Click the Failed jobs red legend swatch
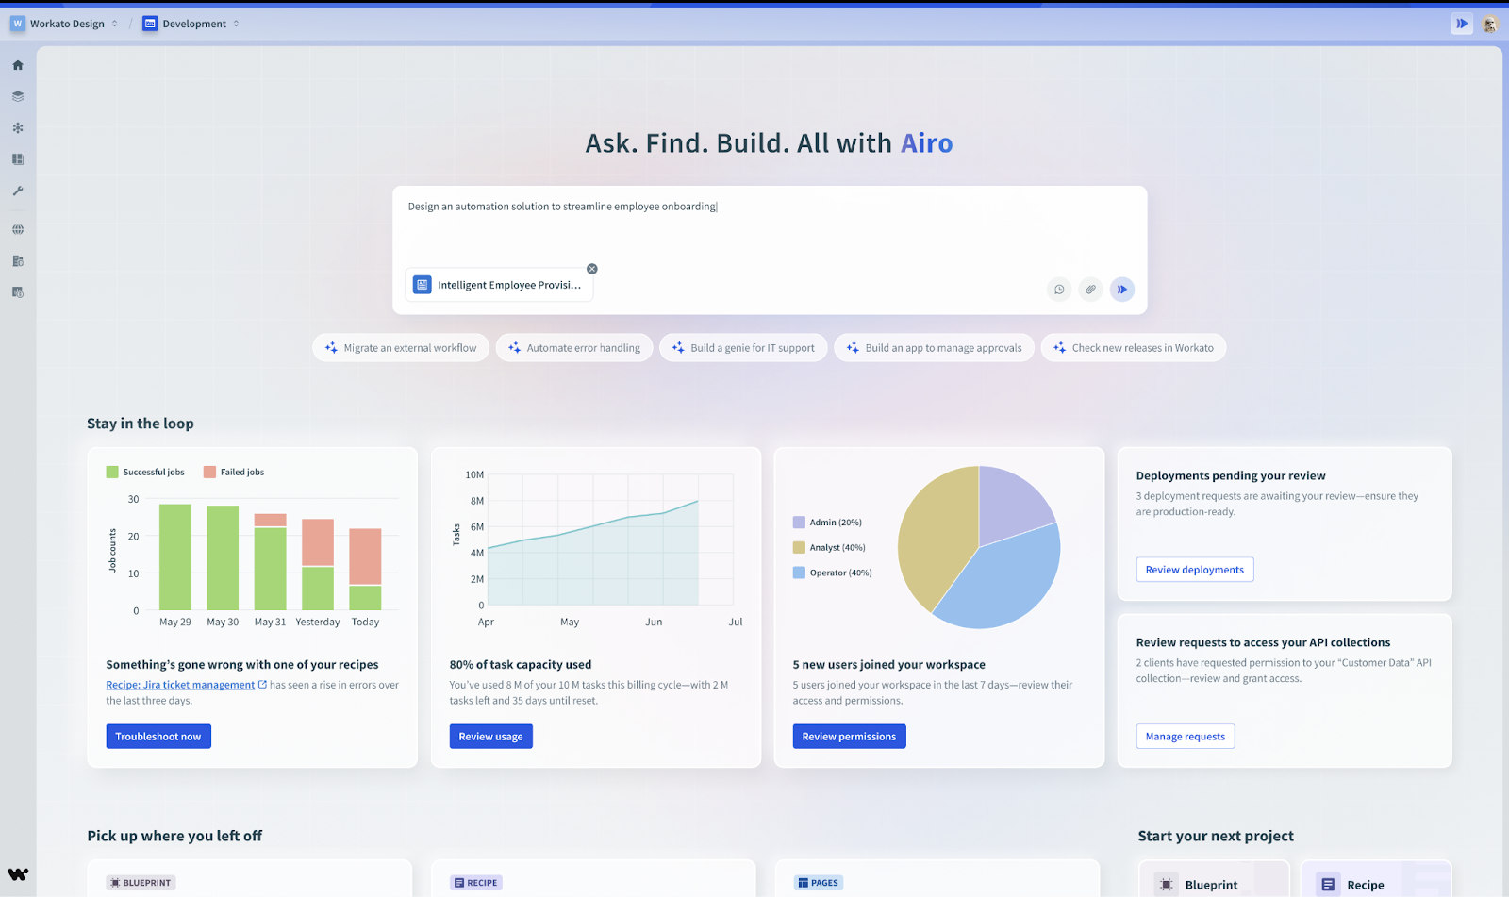 210,472
